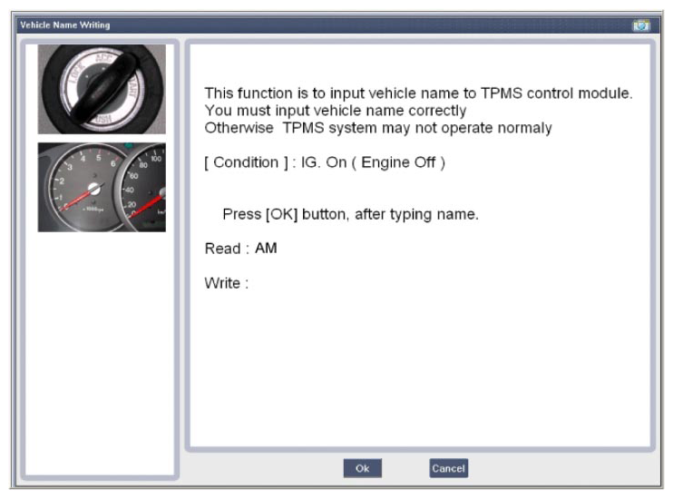This screenshot has width=673, height=499.
Task: Click the Ok button
Action: [x=362, y=468]
